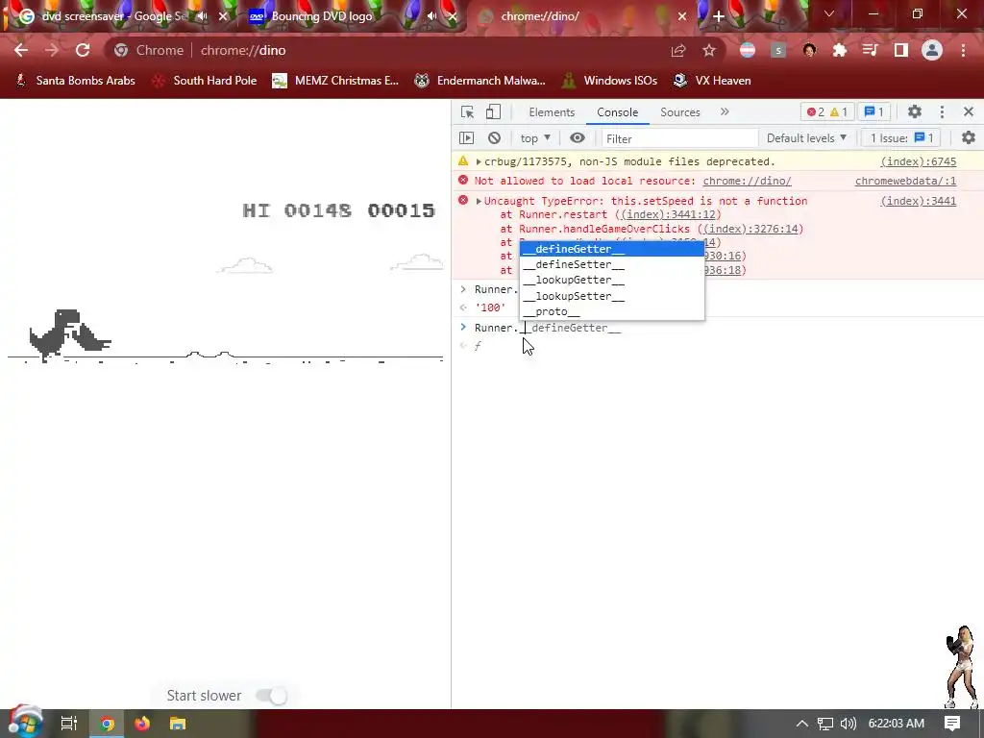Screen dimensions: 984x738
Task: Click the 1 Issue button
Action: pyautogui.click(x=901, y=138)
